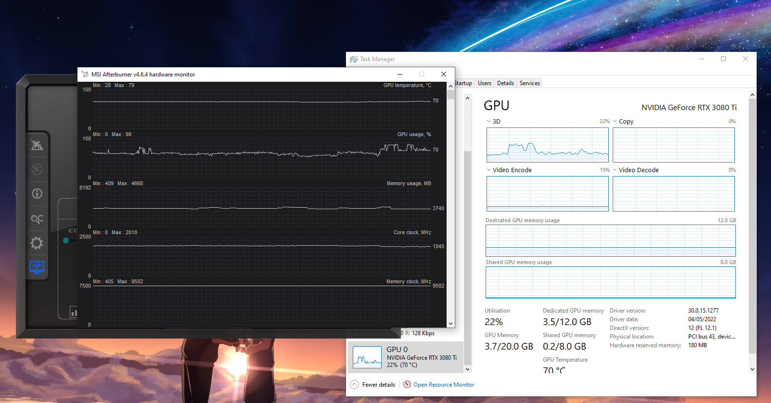The height and width of the screenshot is (403, 771).
Task: Switch to the Startup tab
Action: (463, 83)
